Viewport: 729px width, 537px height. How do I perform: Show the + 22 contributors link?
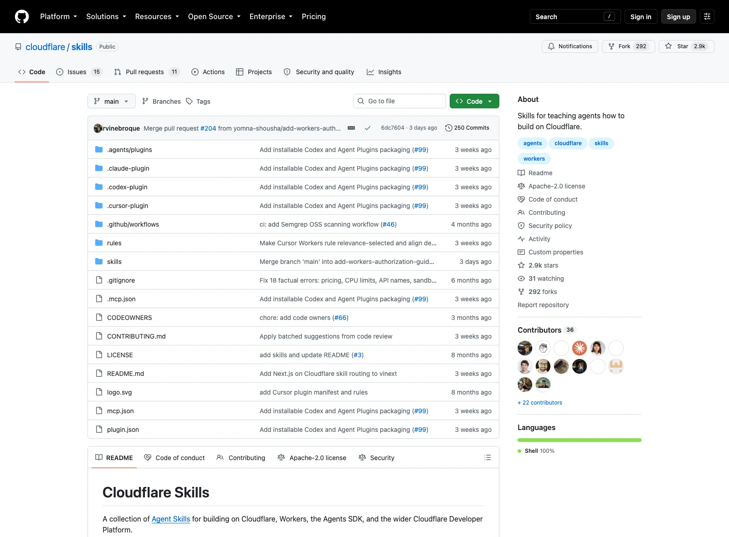540,403
